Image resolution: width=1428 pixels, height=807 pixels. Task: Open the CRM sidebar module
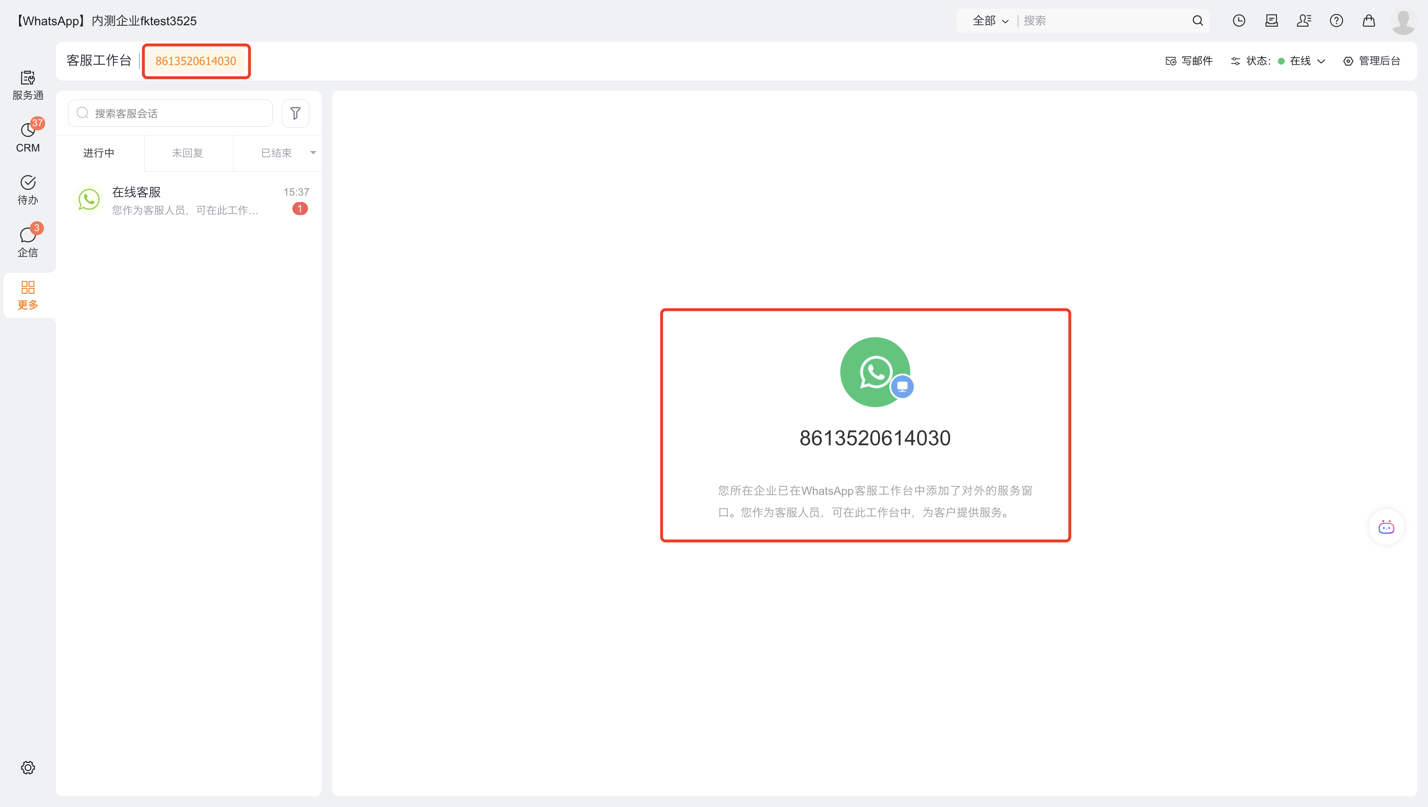(28, 136)
